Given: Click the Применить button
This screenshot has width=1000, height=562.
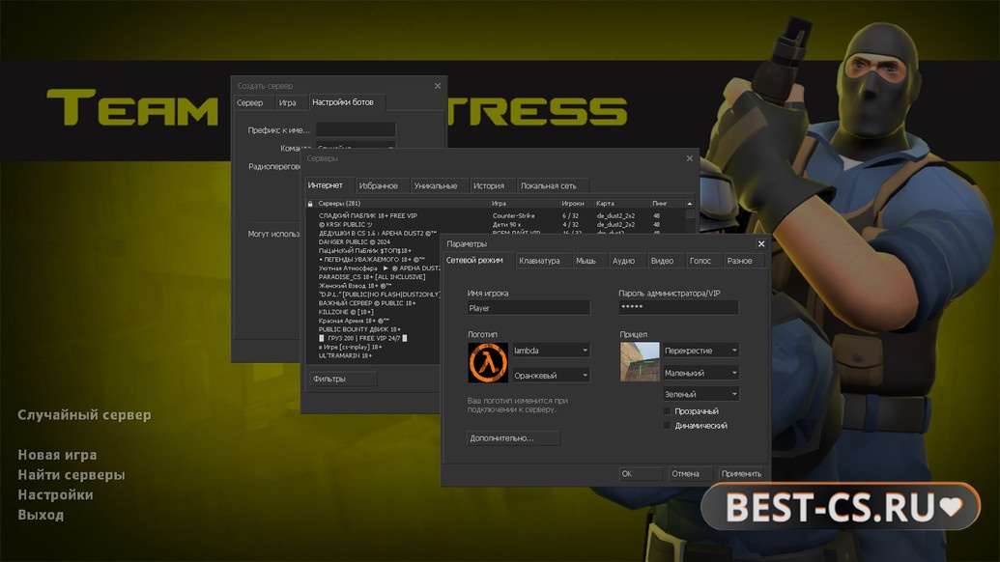Looking at the screenshot, I should pos(741,473).
